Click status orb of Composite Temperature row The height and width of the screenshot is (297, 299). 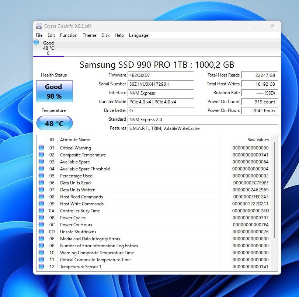[41, 155]
